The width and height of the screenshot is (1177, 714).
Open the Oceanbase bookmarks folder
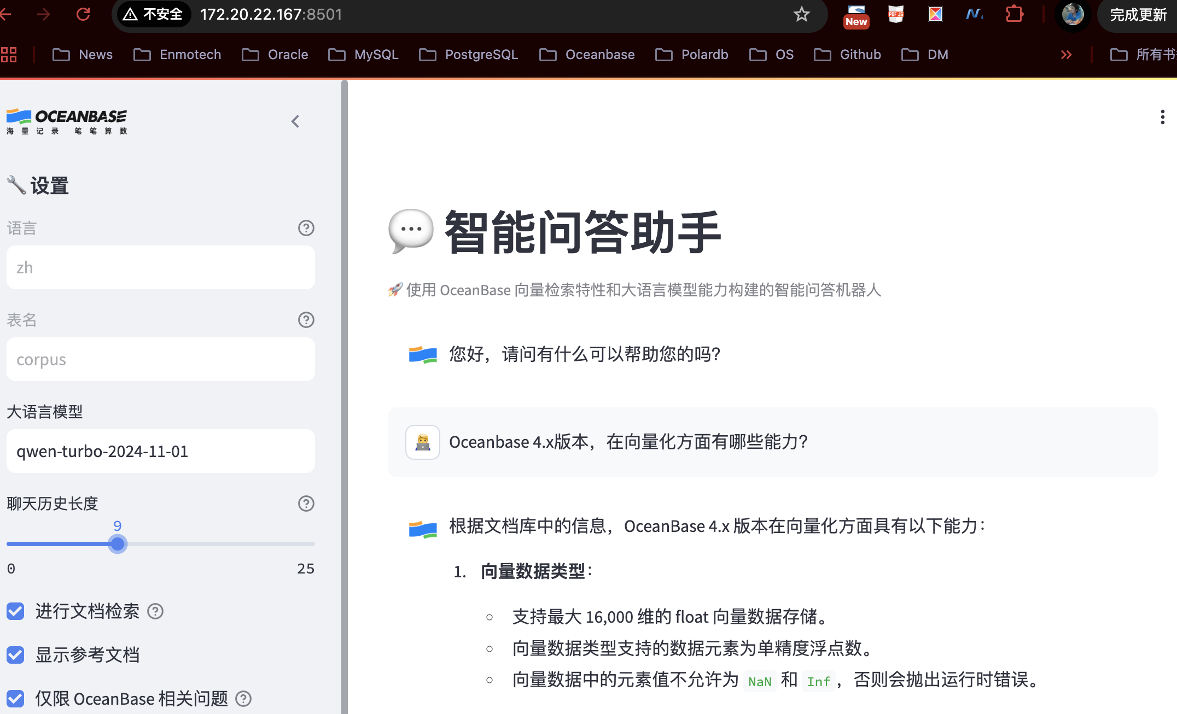(587, 55)
